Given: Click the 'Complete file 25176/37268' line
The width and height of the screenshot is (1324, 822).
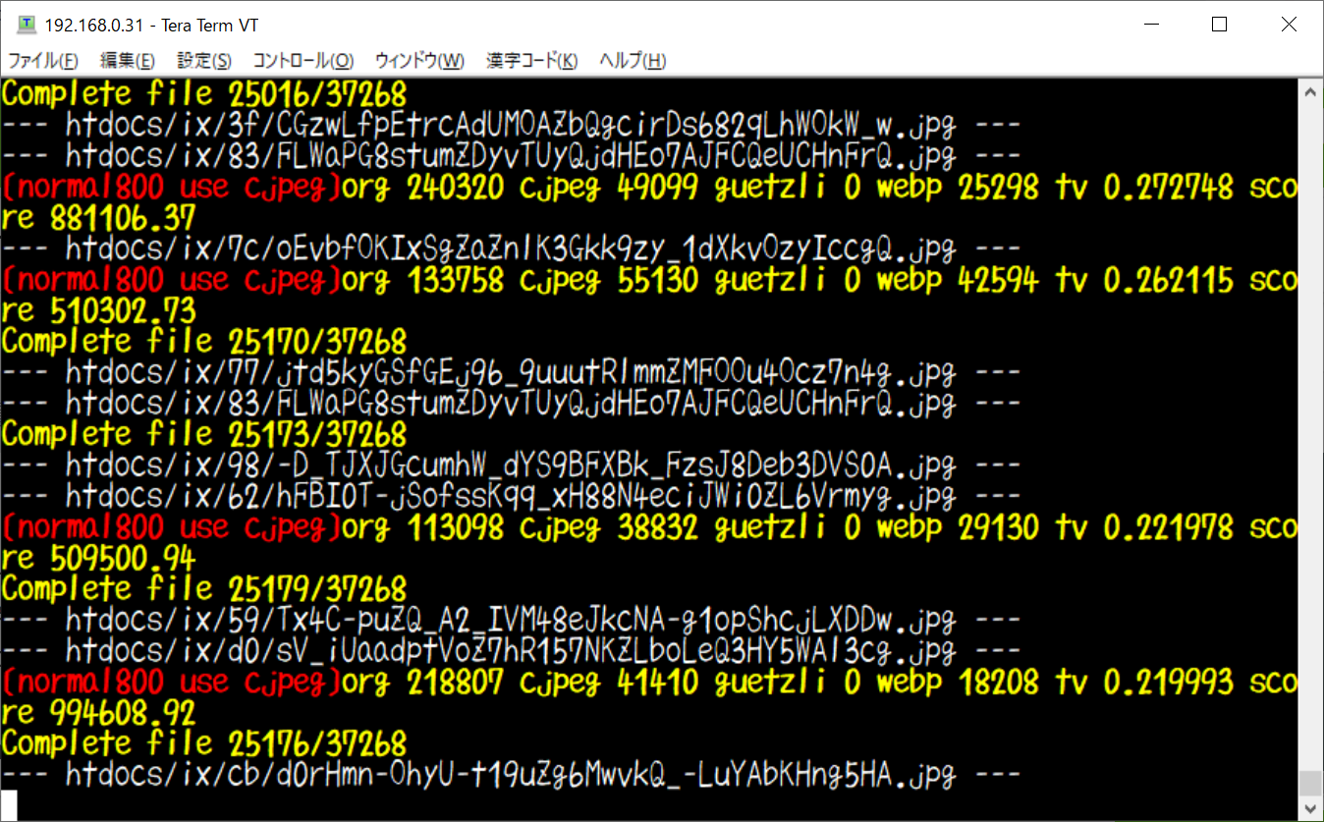Looking at the screenshot, I should pos(204,743).
